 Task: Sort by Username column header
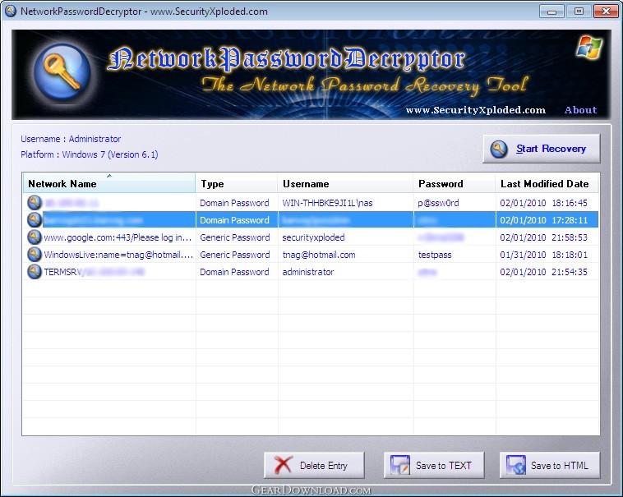click(345, 183)
